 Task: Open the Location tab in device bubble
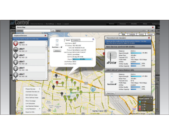point(76,40)
